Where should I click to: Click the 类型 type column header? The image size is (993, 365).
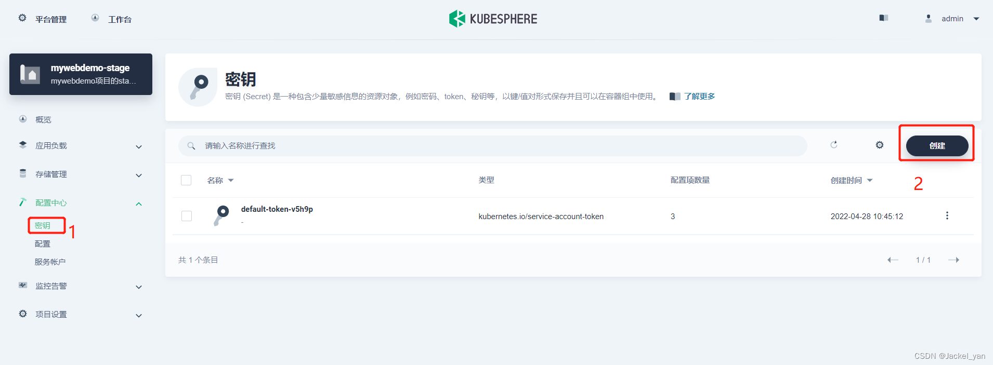[486, 180]
